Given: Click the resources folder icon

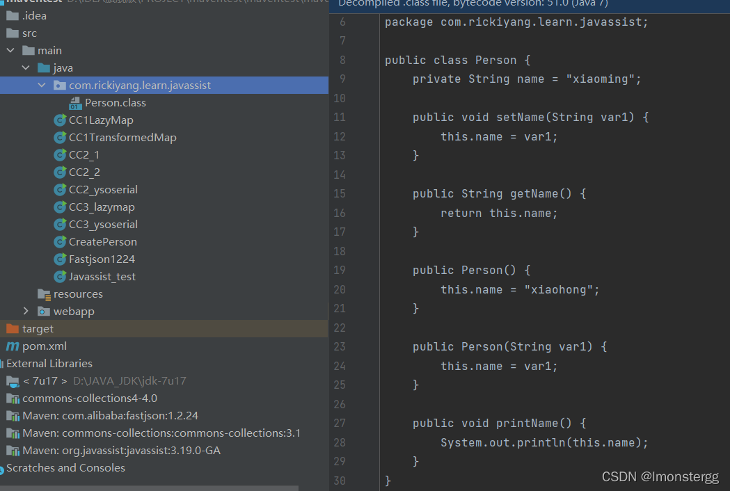Looking at the screenshot, I should pyautogui.click(x=45, y=294).
